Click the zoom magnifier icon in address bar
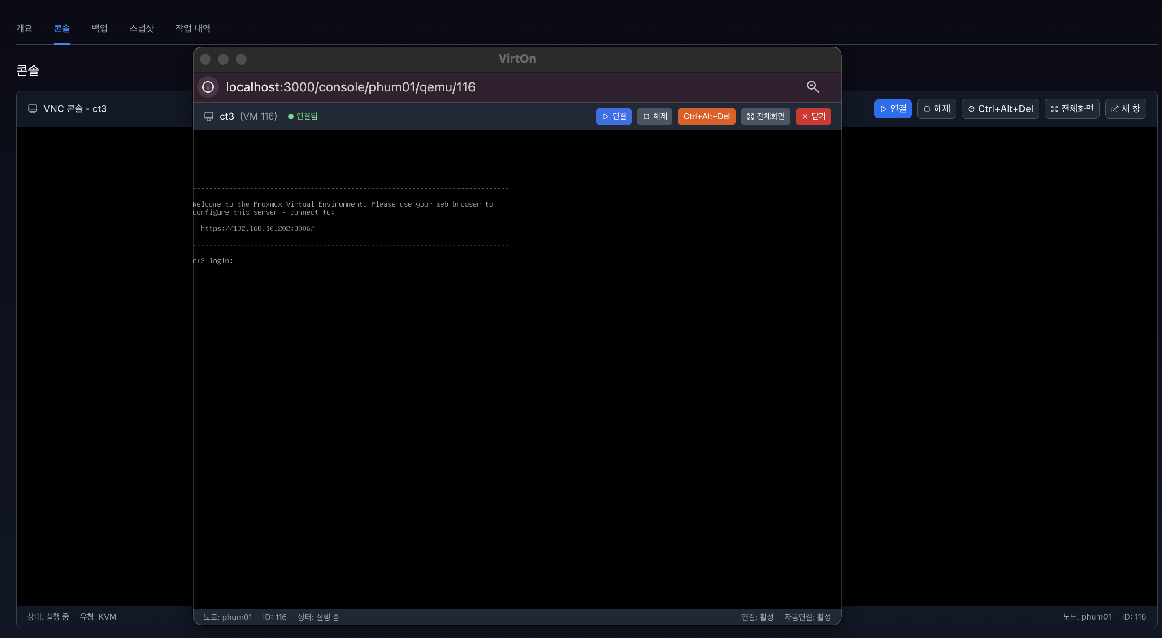Screen dimensions: 1162x638 (x=812, y=87)
